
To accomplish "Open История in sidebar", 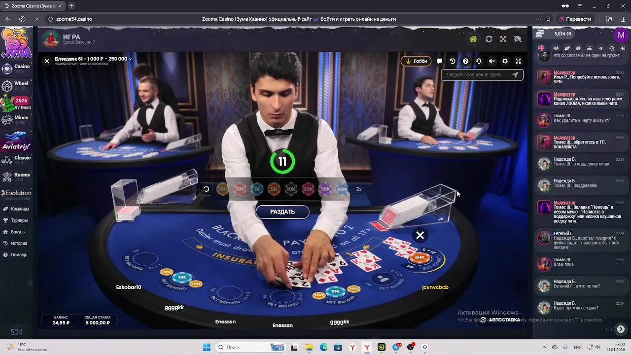I will [x=15, y=244].
